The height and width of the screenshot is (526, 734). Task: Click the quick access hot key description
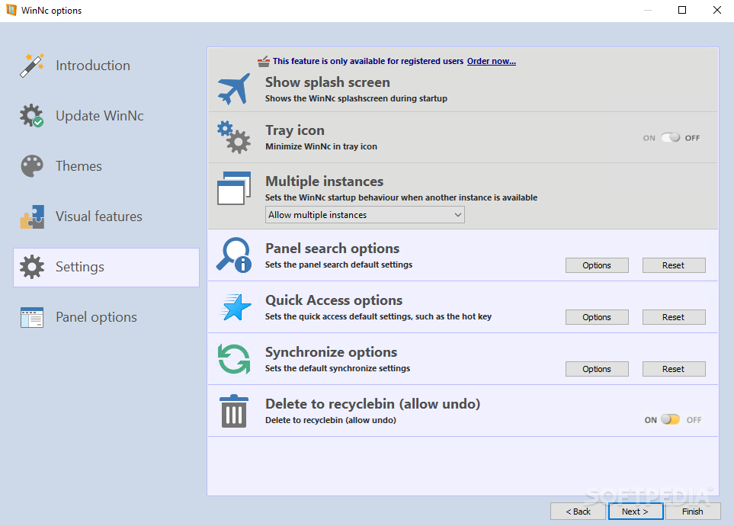coord(378,317)
